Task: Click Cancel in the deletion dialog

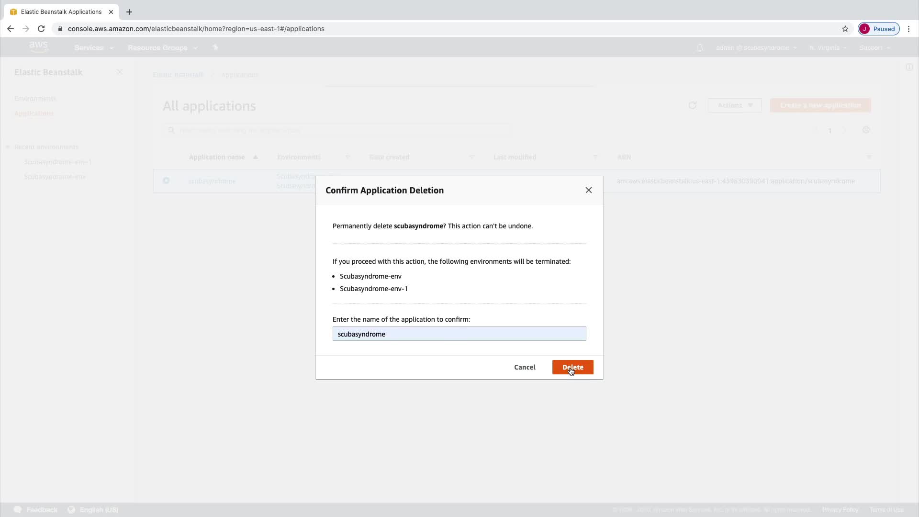Action: click(x=525, y=367)
